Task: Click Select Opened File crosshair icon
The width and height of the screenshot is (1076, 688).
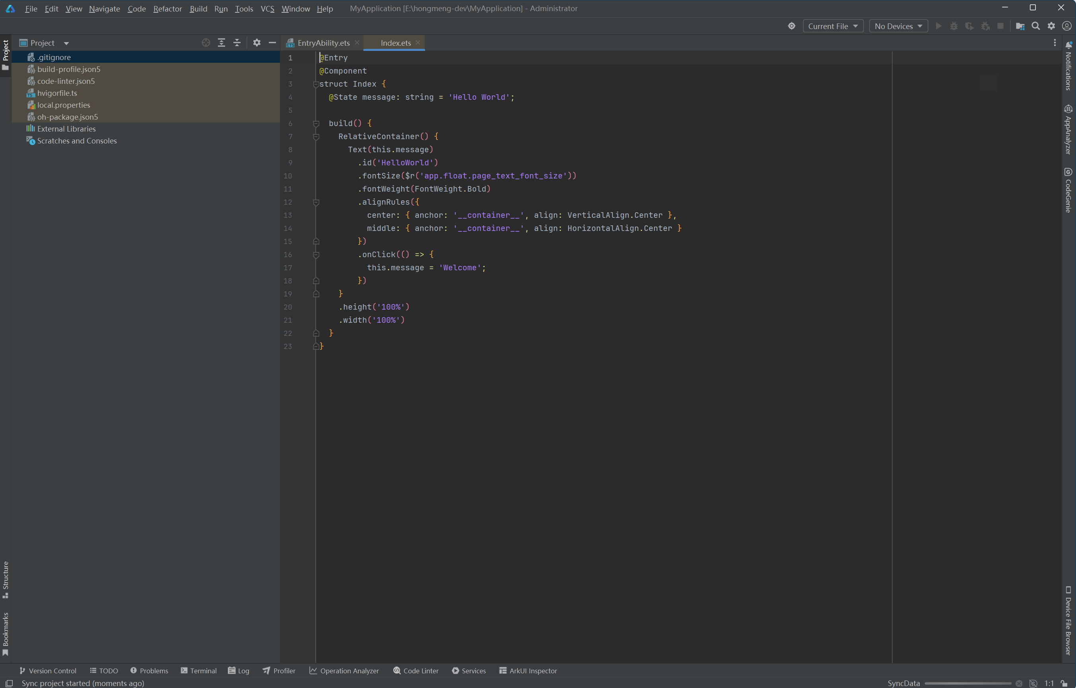Action: point(206,43)
